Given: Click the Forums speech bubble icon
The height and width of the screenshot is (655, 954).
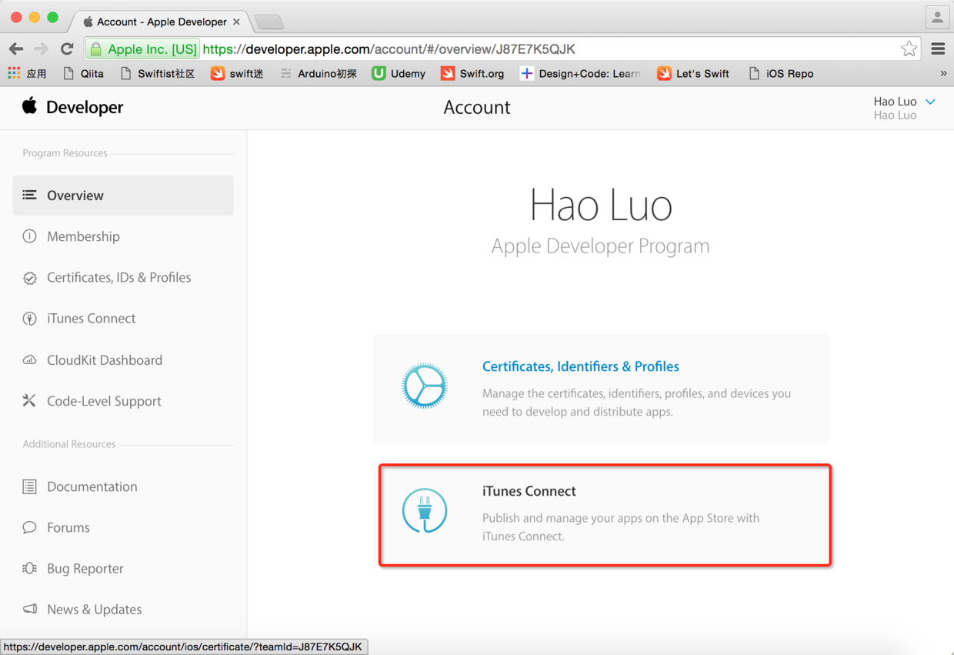Looking at the screenshot, I should [29, 527].
